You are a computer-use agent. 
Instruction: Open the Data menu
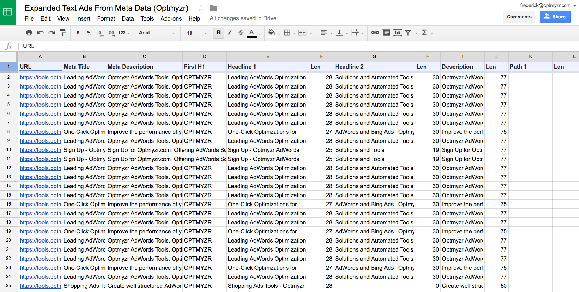pos(128,18)
